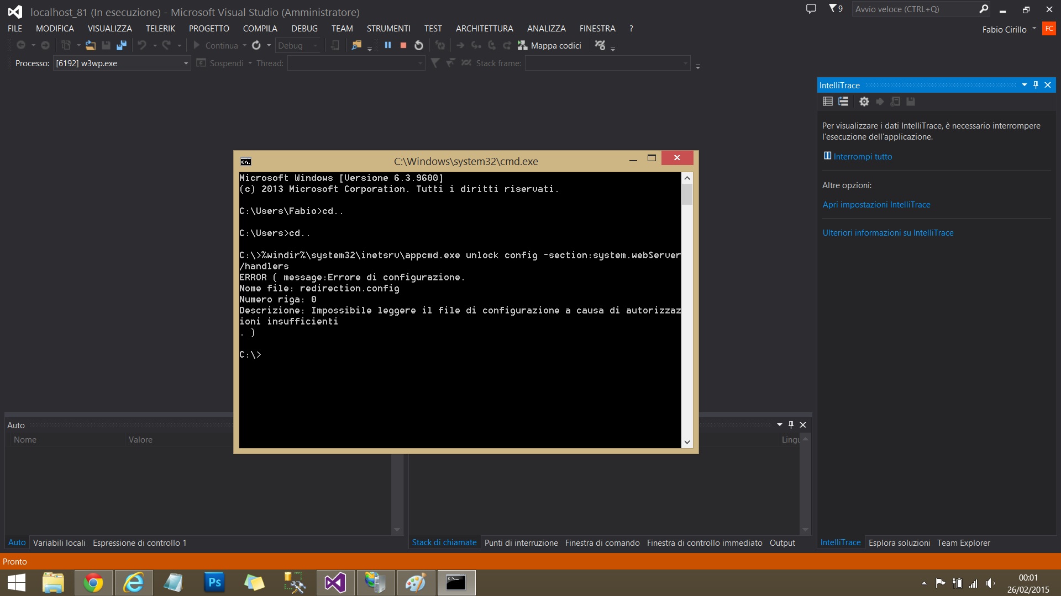Click the Interrompi tutto link
Screen dimensions: 1061x596
point(863,157)
